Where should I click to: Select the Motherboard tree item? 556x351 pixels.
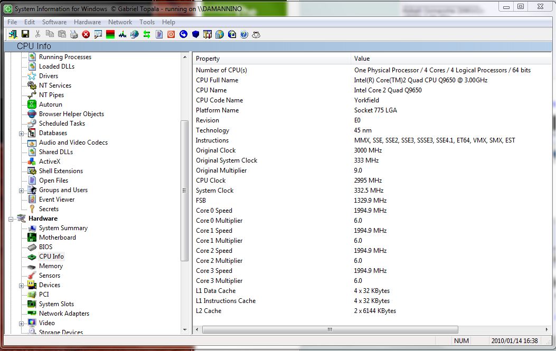(x=58, y=237)
